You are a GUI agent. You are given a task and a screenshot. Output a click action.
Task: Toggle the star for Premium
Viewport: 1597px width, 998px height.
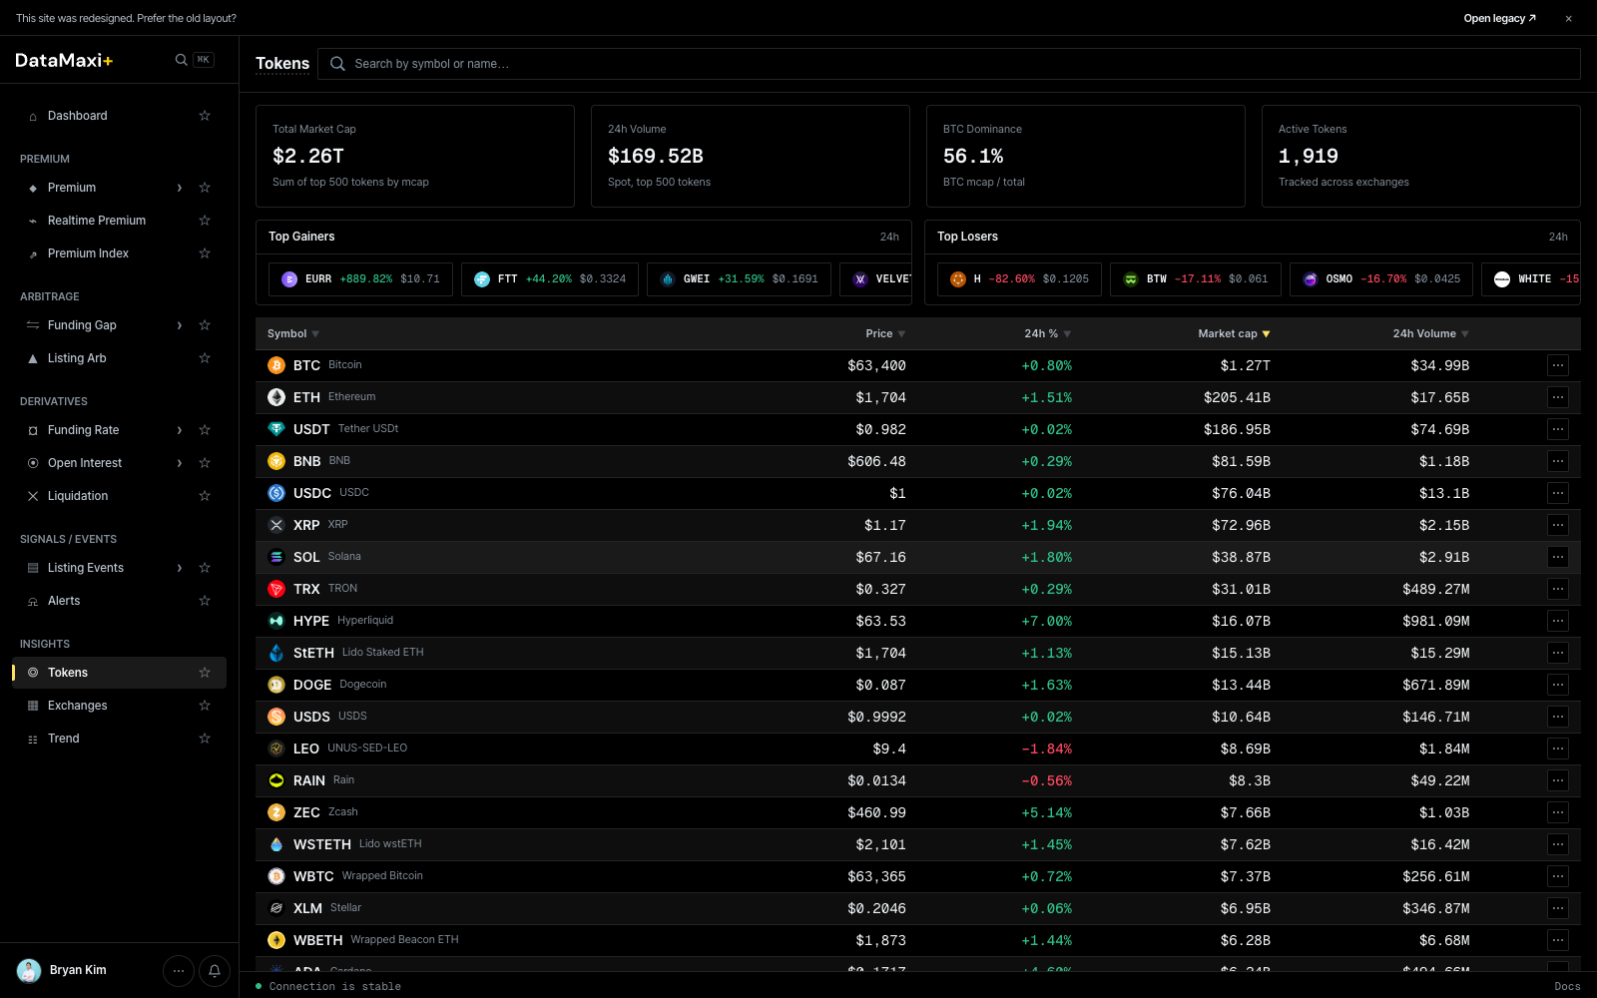(205, 188)
